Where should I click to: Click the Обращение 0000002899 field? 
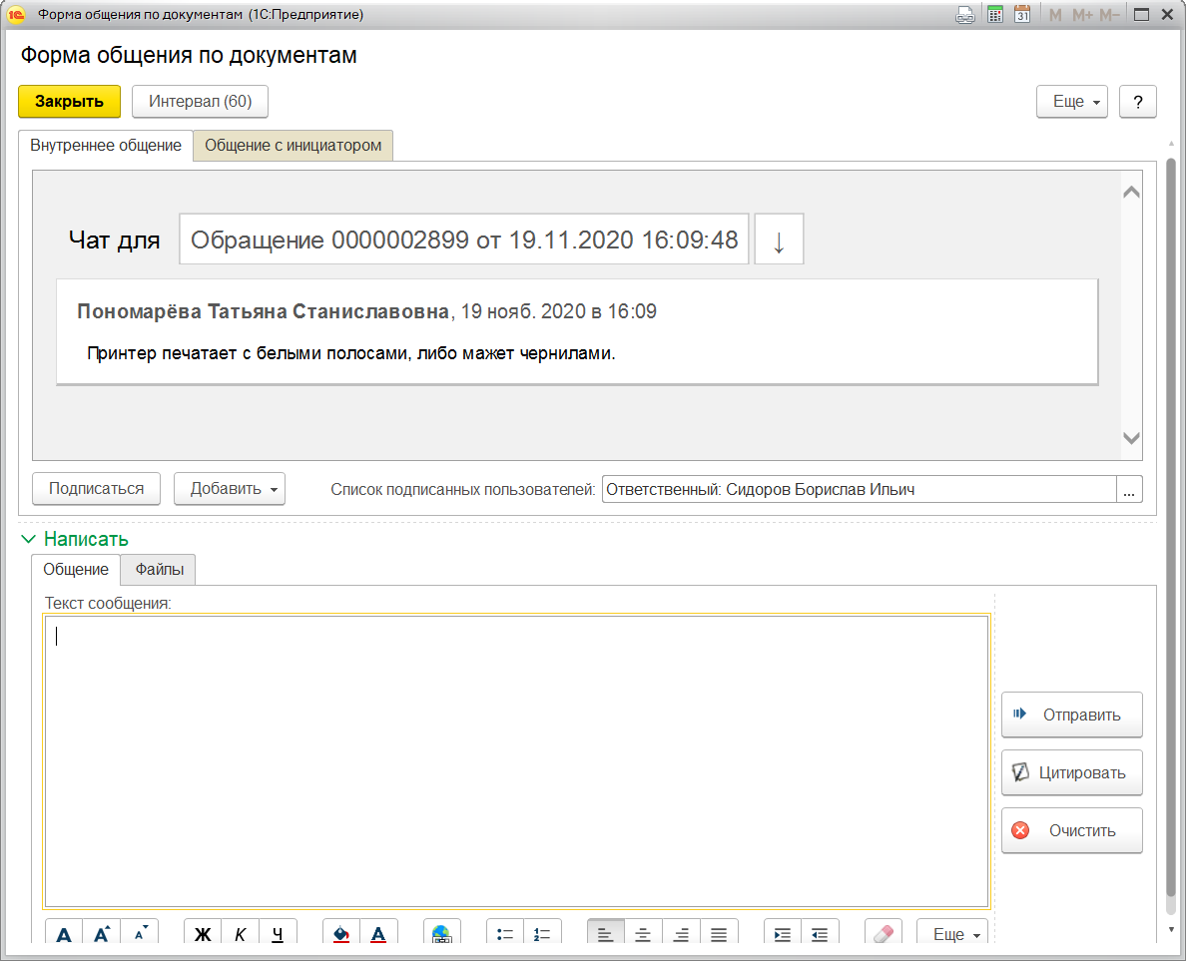click(x=463, y=240)
